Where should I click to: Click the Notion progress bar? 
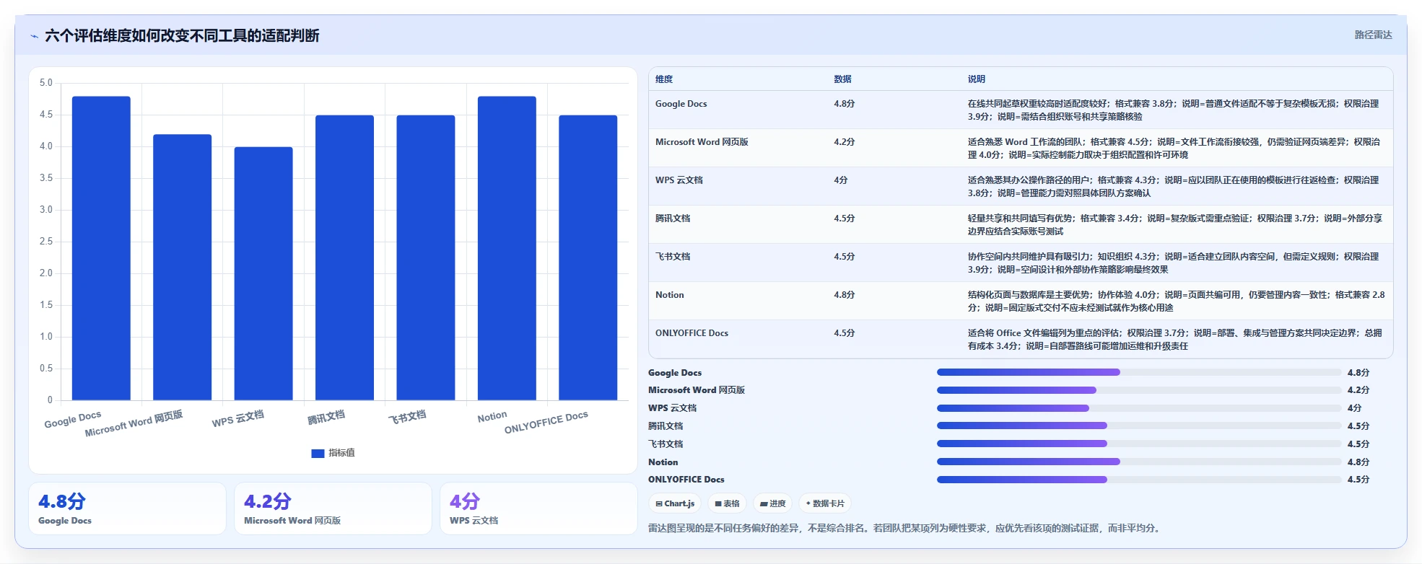pos(1139,462)
